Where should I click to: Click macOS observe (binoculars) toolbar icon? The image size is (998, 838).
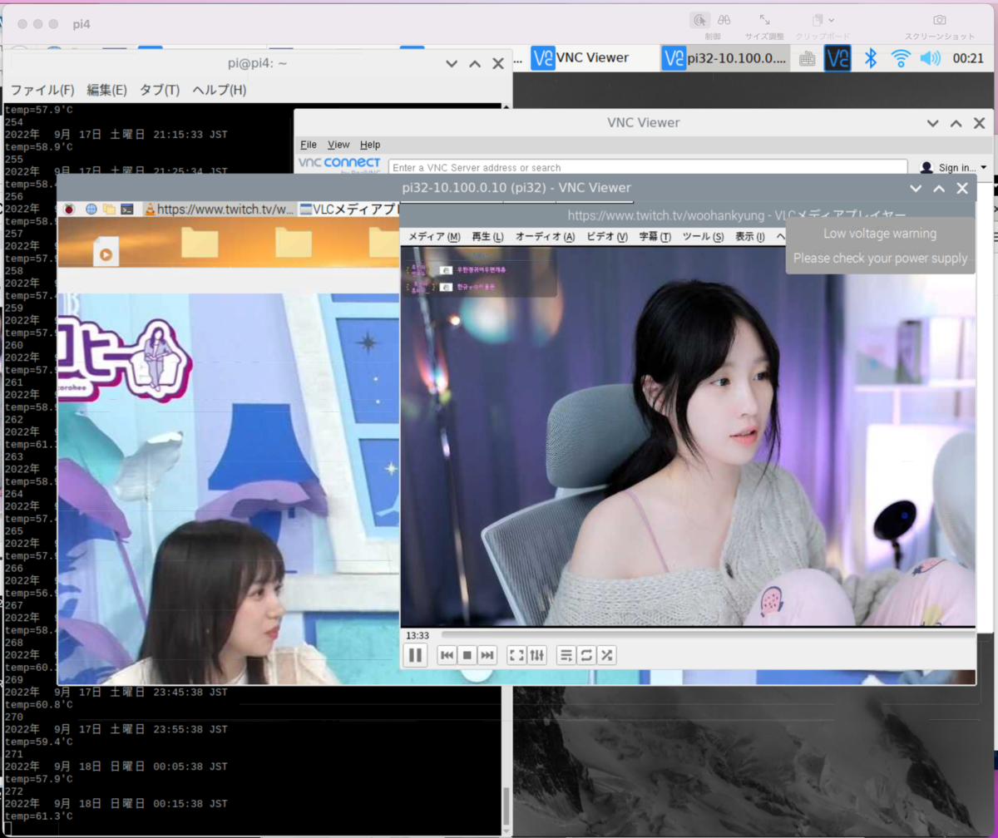pyautogui.click(x=724, y=20)
